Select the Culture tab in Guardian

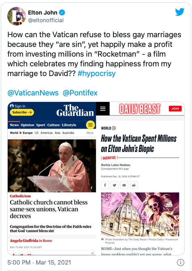(53, 125)
